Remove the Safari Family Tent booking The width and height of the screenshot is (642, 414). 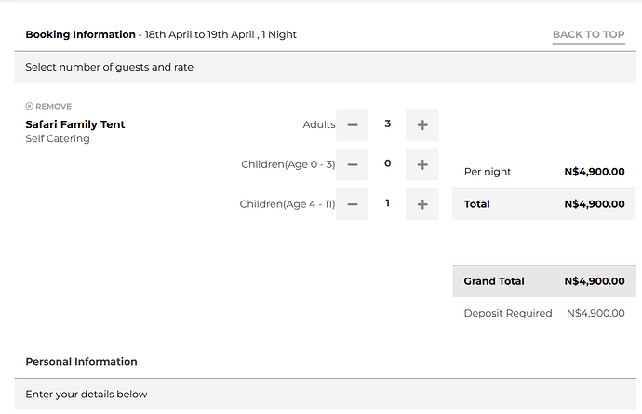(48, 106)
